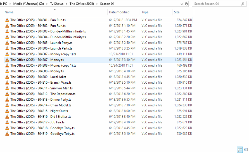Click the VLC icon for S04E19 Goodbye Toby
This screenshot has height=153, width=249.
click(x=7, y=134)
